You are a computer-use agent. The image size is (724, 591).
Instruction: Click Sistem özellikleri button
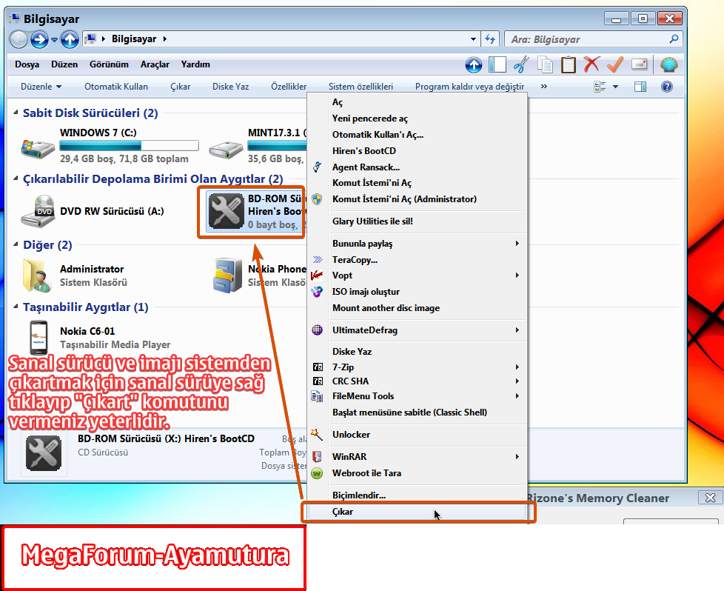(361, 87)
